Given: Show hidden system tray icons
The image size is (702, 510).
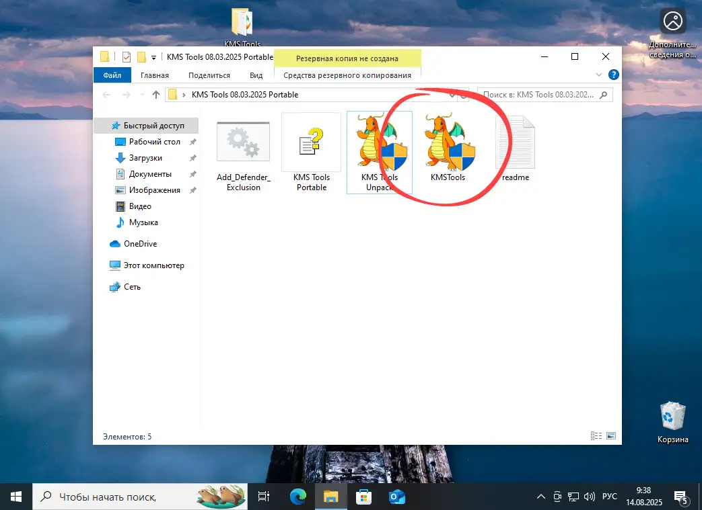Looking at the screenshot, I should pos(541,497).
